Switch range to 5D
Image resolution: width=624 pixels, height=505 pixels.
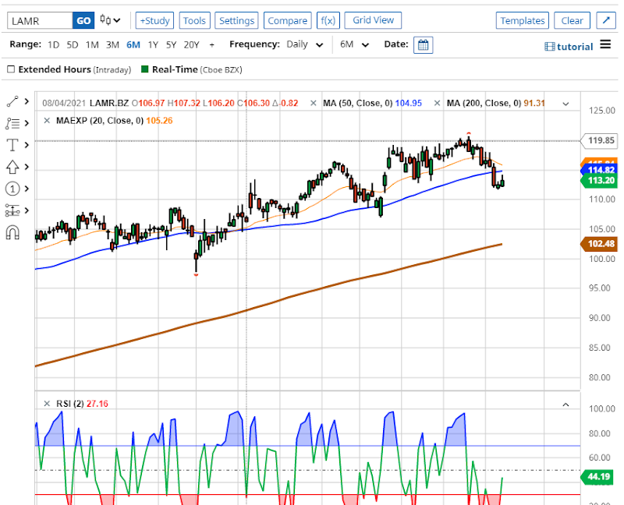click(x=73, y=45)
